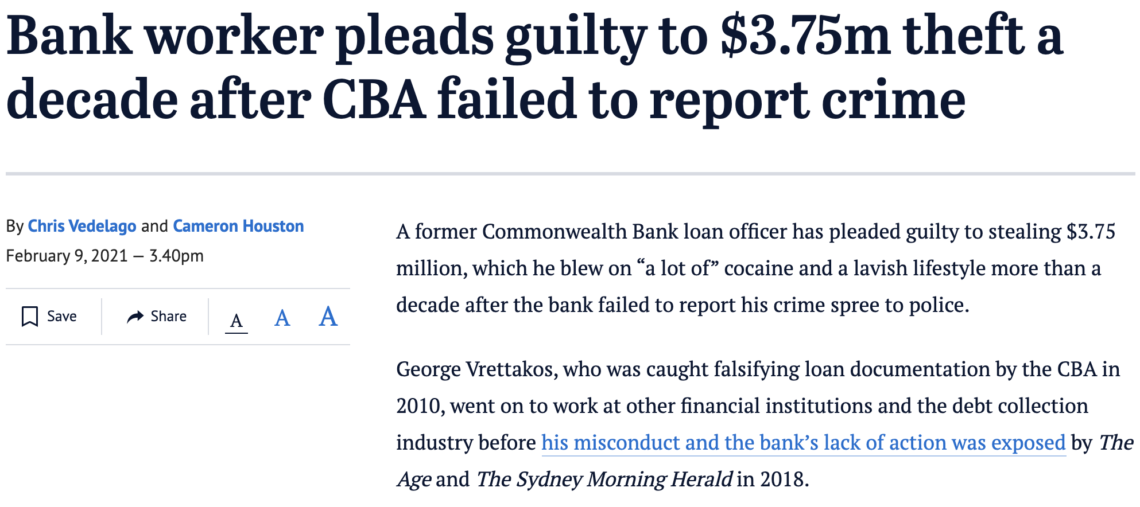1140x507 pixels.
Task: Click the bookmark Save icon
Action: 30,317
